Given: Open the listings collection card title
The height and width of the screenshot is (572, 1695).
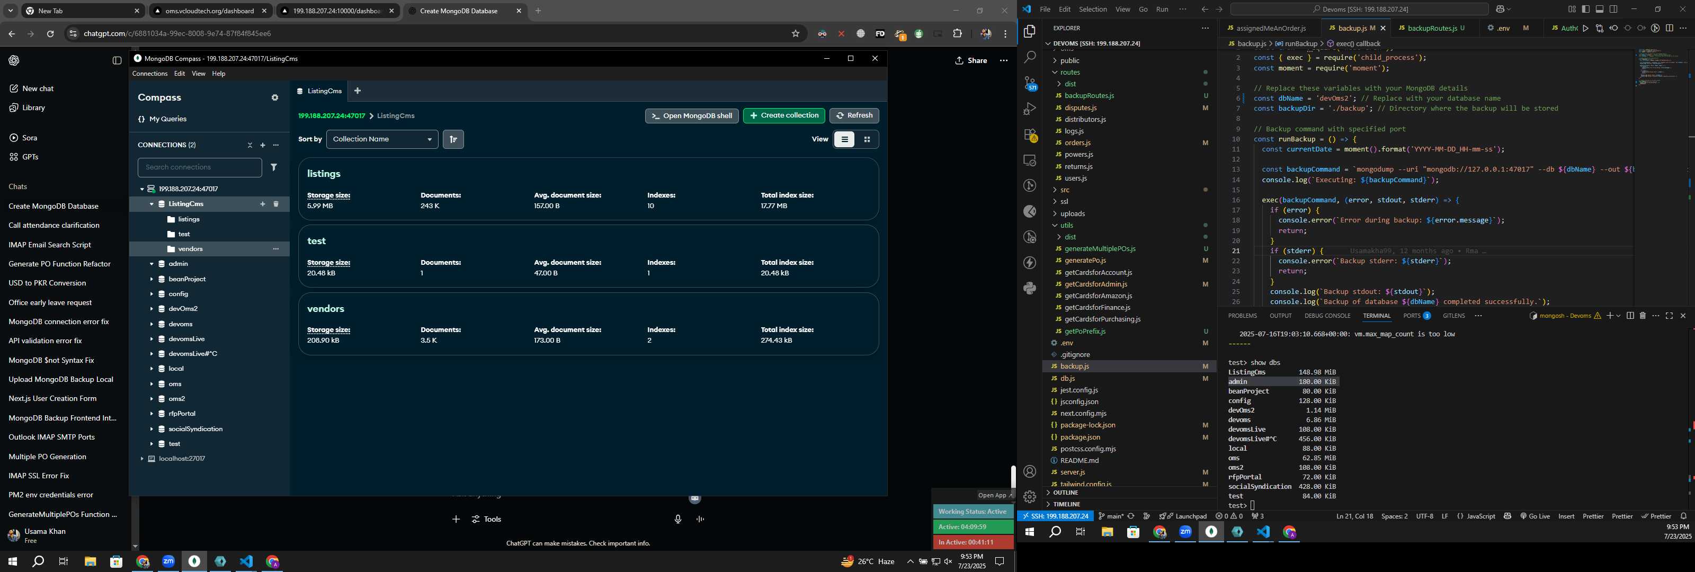Looking at the screenshot, I should point(324,174).
